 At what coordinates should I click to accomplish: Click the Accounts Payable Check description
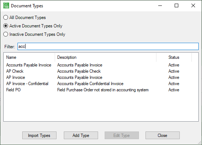79,71
